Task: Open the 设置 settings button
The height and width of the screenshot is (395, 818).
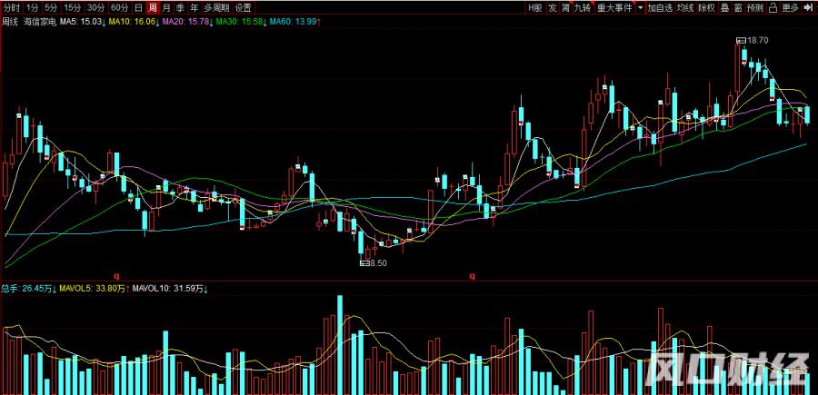Action: [x=243, y=7]
